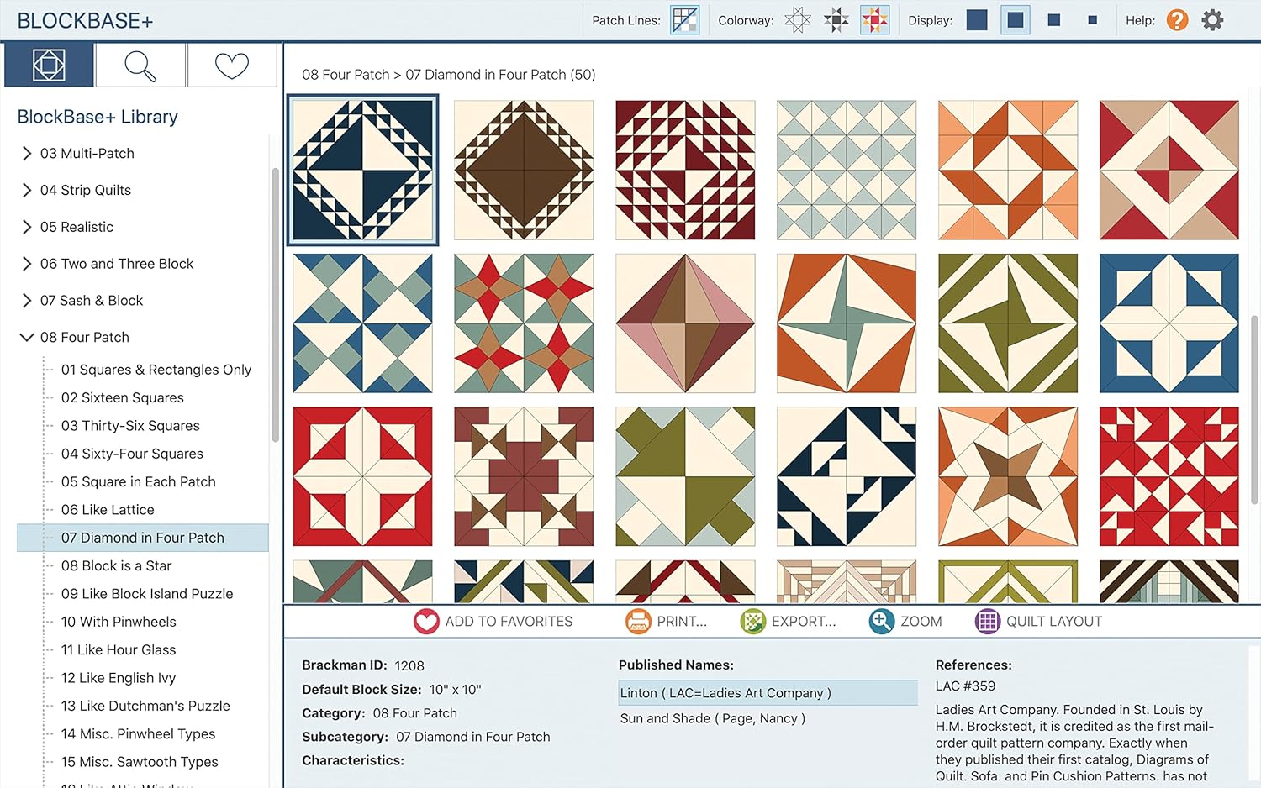Screen dimensions: 1261x788
Task: Switch to grayscale colorway
Action: (x=836, y=20)
